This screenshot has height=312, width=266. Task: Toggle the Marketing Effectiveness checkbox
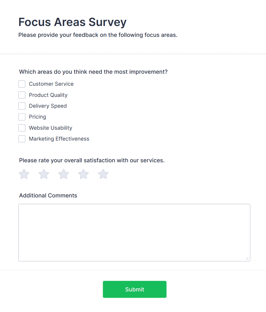click(22, 139)
